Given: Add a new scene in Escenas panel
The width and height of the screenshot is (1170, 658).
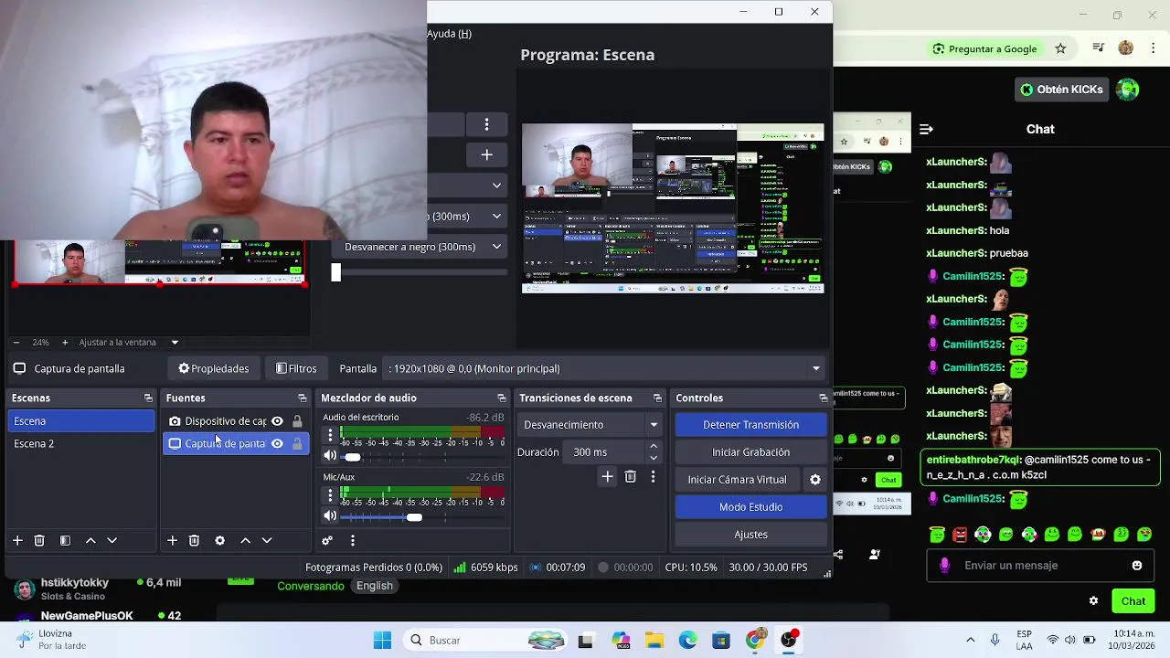Looking at the screenshot, I should pyautogui.click(x=17, y=541).
